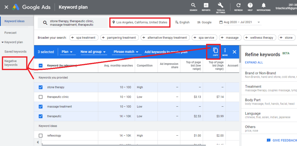Add 'spa service' suggestion chip
This screenshot has height=146, width=297.
[x=204, y=38]
